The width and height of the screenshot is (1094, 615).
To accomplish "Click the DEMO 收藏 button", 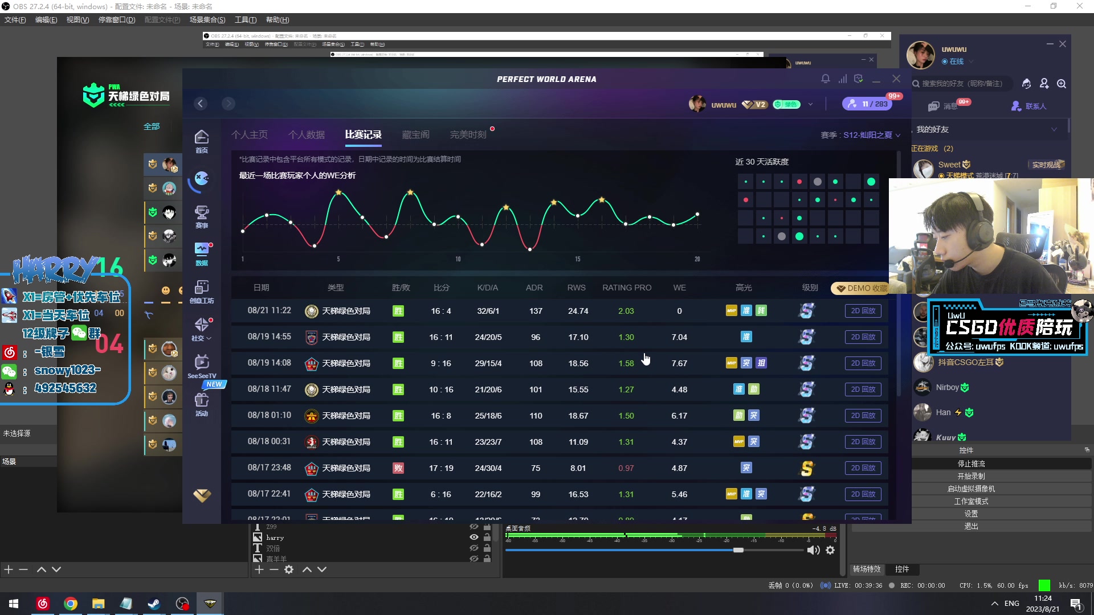I will 860,288.
